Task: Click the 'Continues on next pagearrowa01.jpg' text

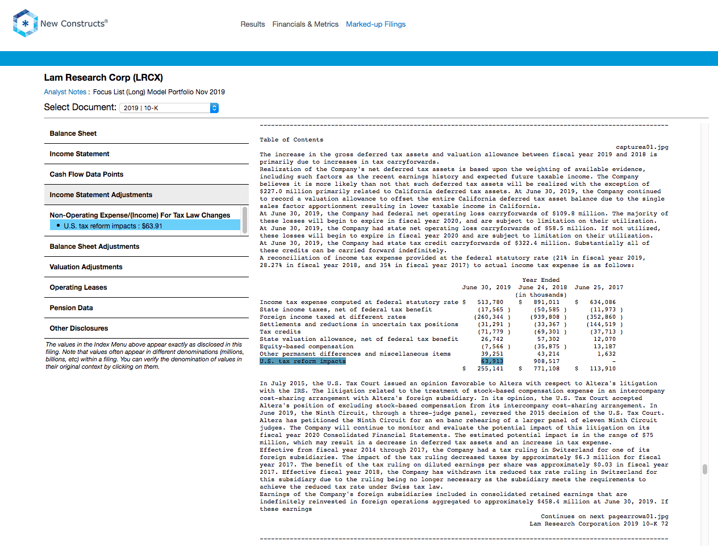Action: pyautogui.click(x=604, y=516)
